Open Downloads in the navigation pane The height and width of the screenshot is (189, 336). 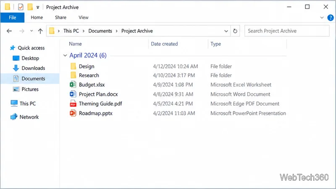[x=33, y=68]
